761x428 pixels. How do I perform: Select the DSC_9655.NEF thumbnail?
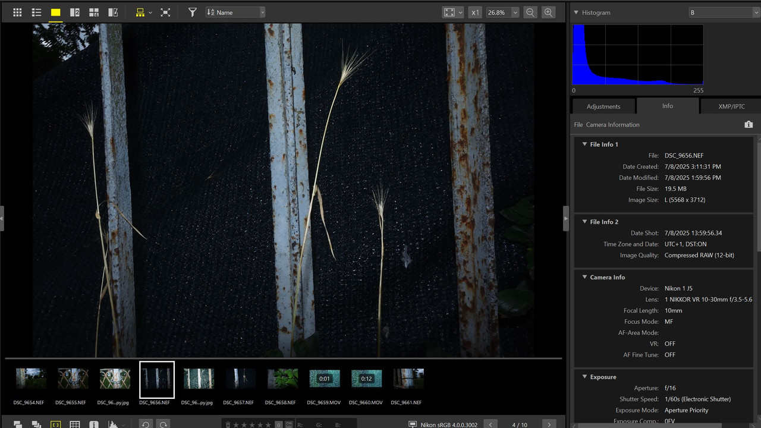(73, 379)
